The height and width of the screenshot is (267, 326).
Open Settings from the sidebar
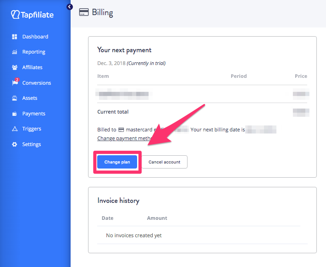[32, 144]
